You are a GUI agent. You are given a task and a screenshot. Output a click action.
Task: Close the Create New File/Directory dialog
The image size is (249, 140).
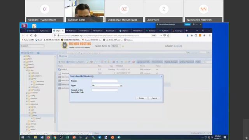click(x=161, y=76)
